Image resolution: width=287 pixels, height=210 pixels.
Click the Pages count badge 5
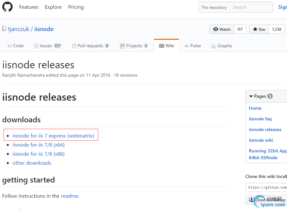click(x=270, y=96)
